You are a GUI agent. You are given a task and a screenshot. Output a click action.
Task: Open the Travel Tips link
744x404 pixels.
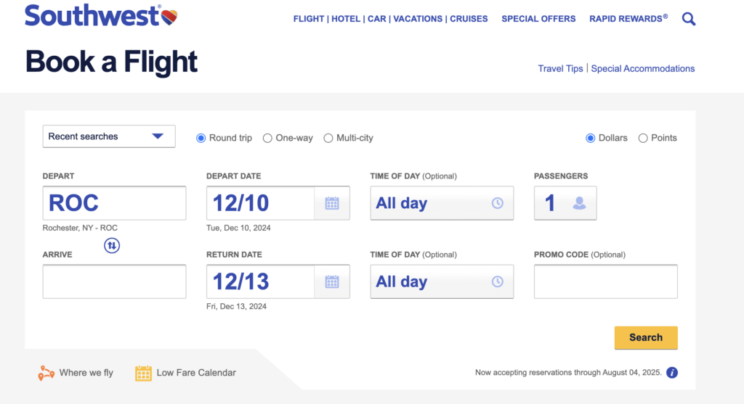click(x=560, y=69)
